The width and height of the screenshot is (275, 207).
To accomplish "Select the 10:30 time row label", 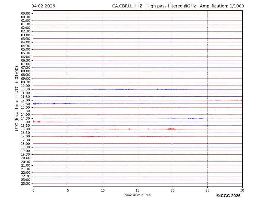I will click(x=25, y=89).
